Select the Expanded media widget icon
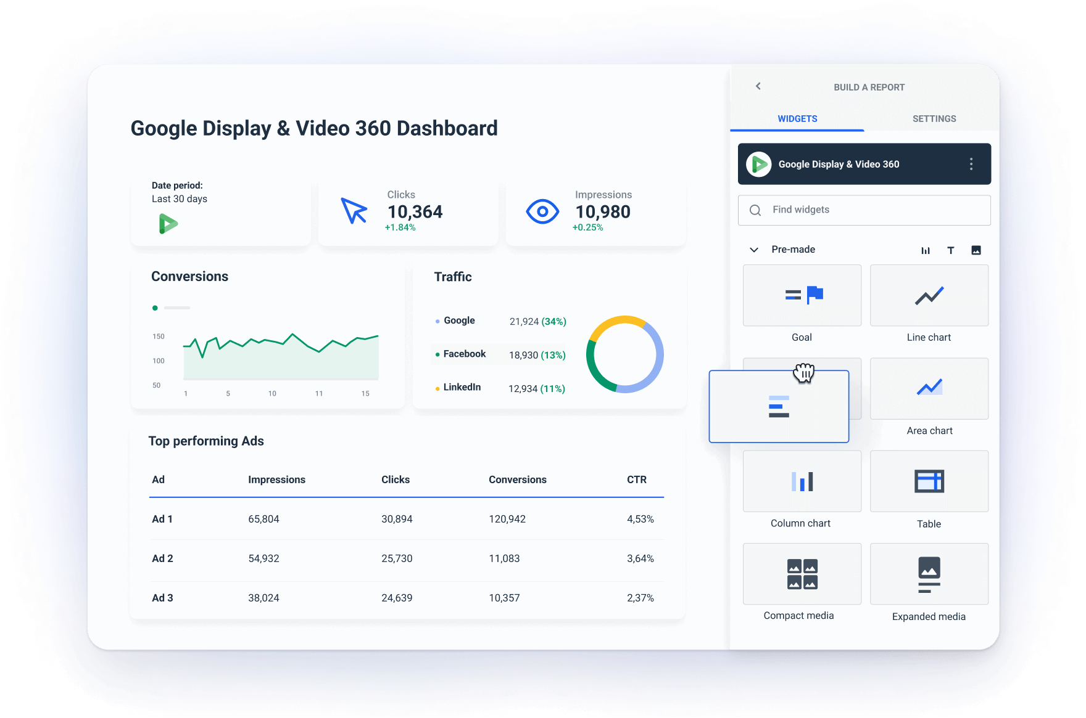The width and height of the screenshot is (1086, 718). tap(929, 574)
